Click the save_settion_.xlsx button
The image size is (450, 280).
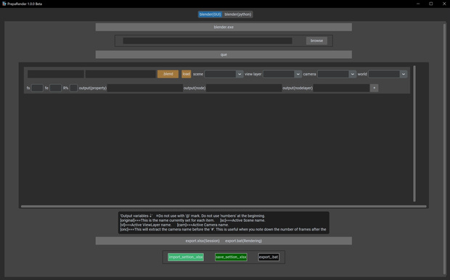pos(231,257)
